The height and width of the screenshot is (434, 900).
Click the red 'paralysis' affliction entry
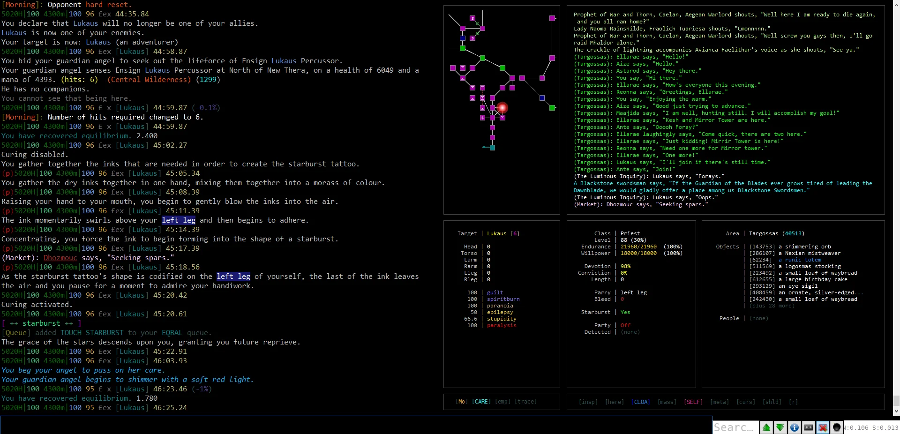pos(502,325)
